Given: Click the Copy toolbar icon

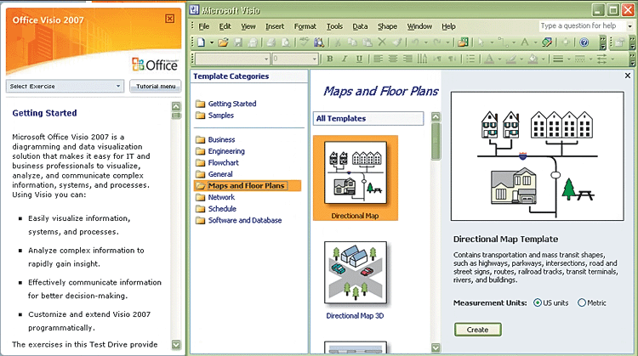Looking at the screenshot, I should (352, 42).
